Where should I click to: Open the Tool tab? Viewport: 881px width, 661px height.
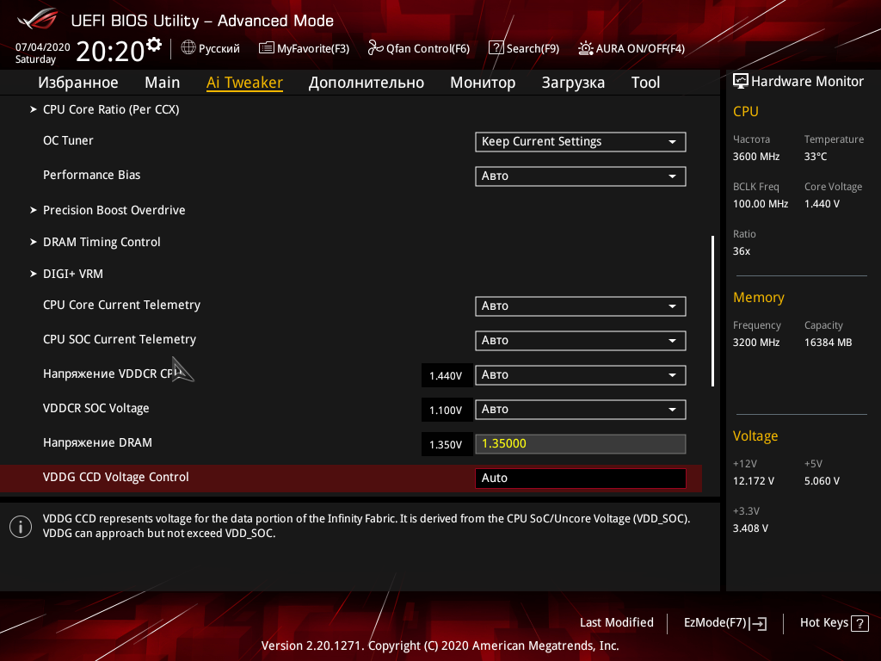(x=645, y=83)
